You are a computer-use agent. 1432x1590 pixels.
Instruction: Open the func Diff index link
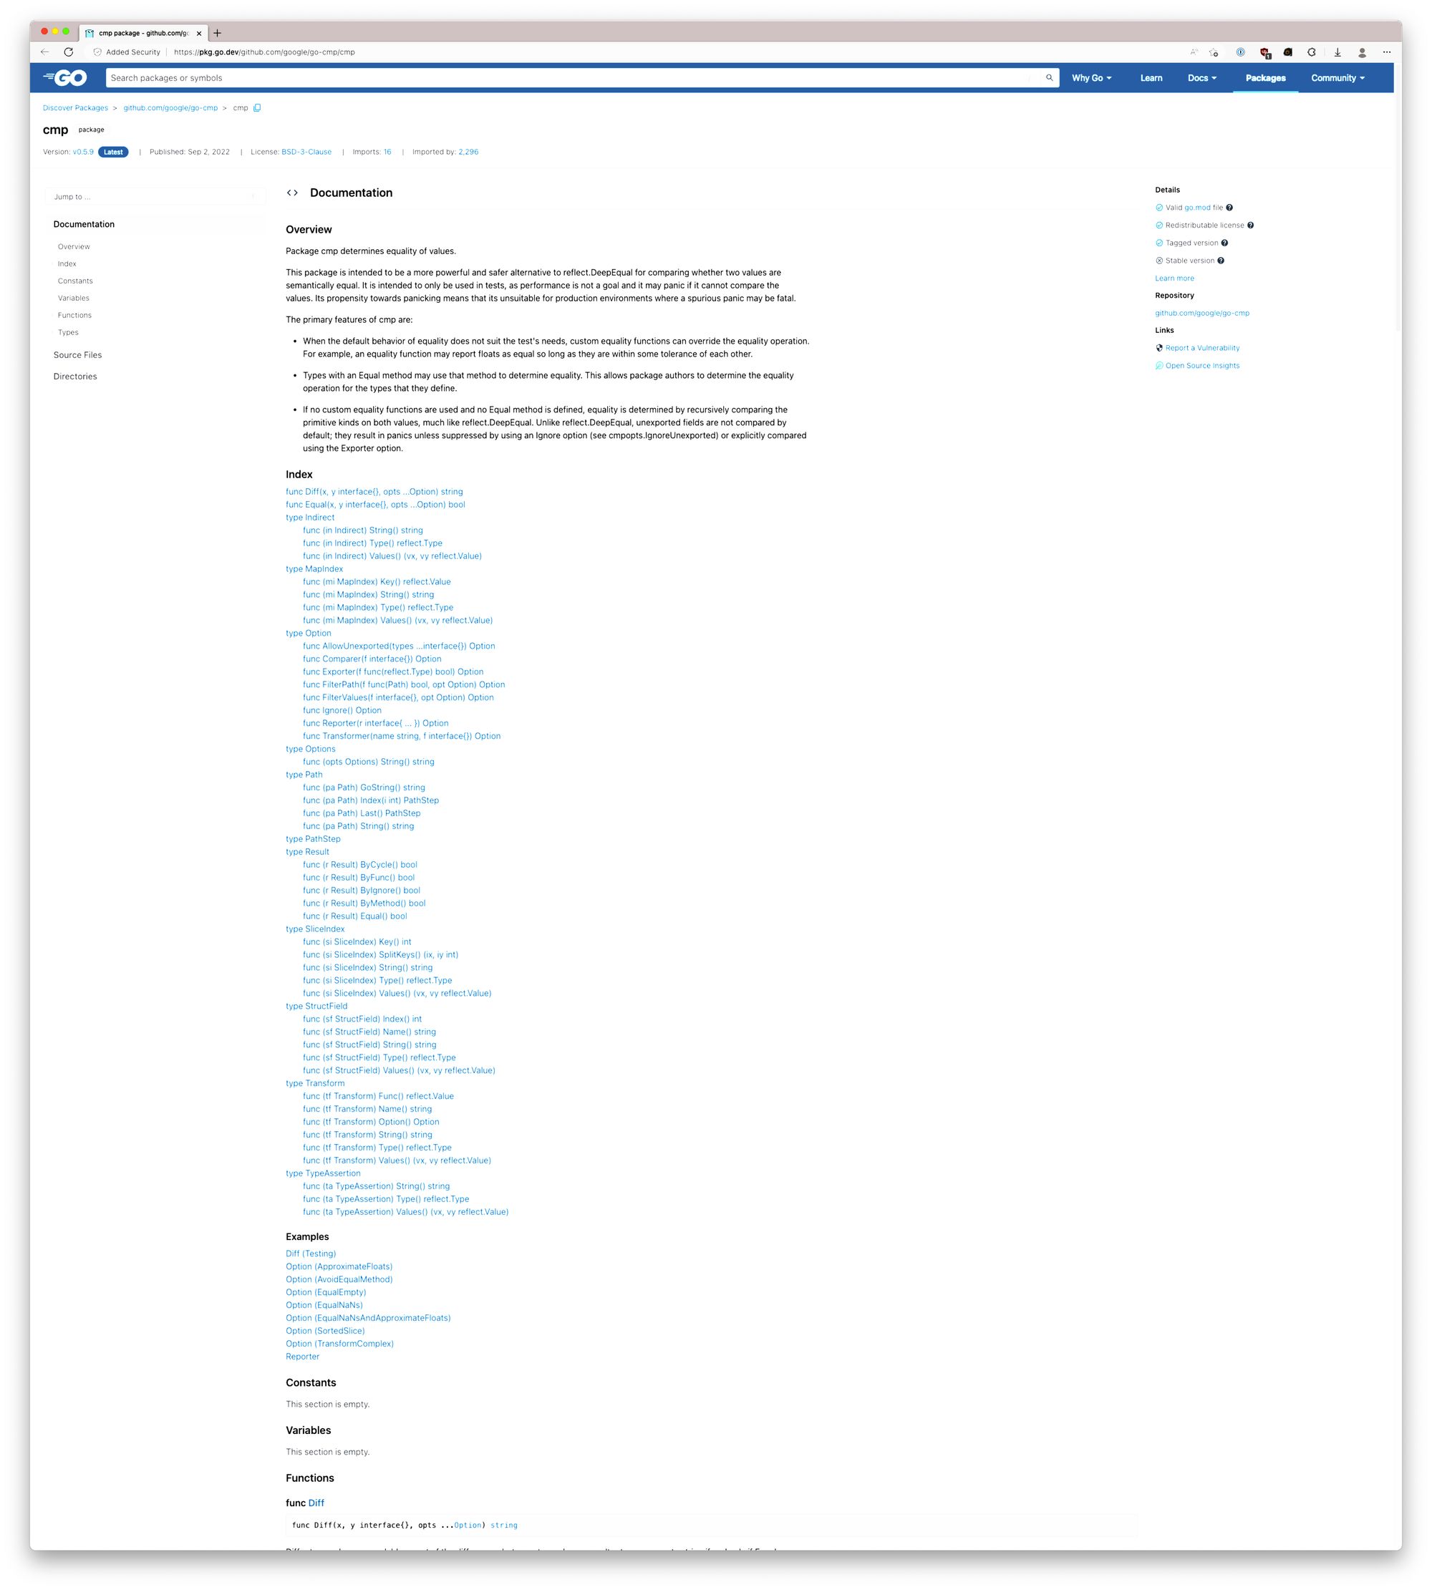pos(374,492)
